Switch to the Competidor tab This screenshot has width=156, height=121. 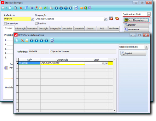pyautogui.click(x=79, y=28)
